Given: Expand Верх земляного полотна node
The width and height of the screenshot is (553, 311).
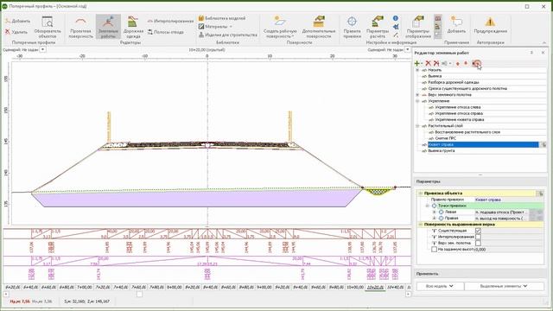Looking at the screenshot, I should tap(417, 95).
